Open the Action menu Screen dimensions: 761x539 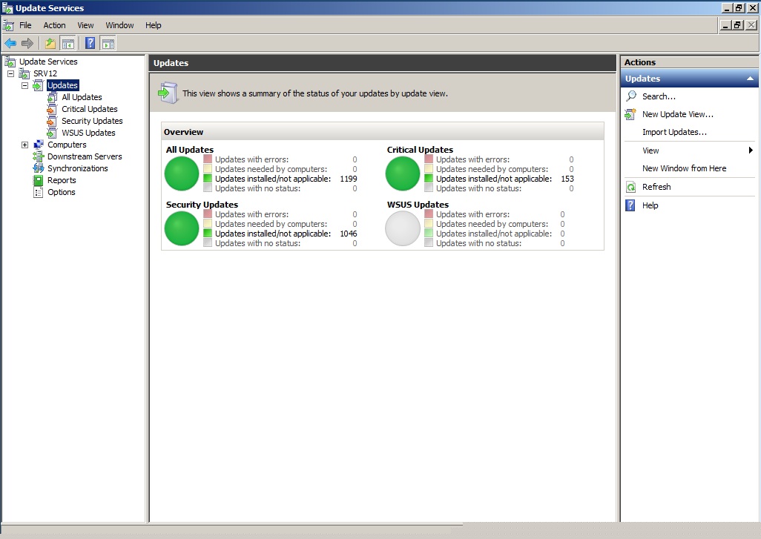[54, 25]
